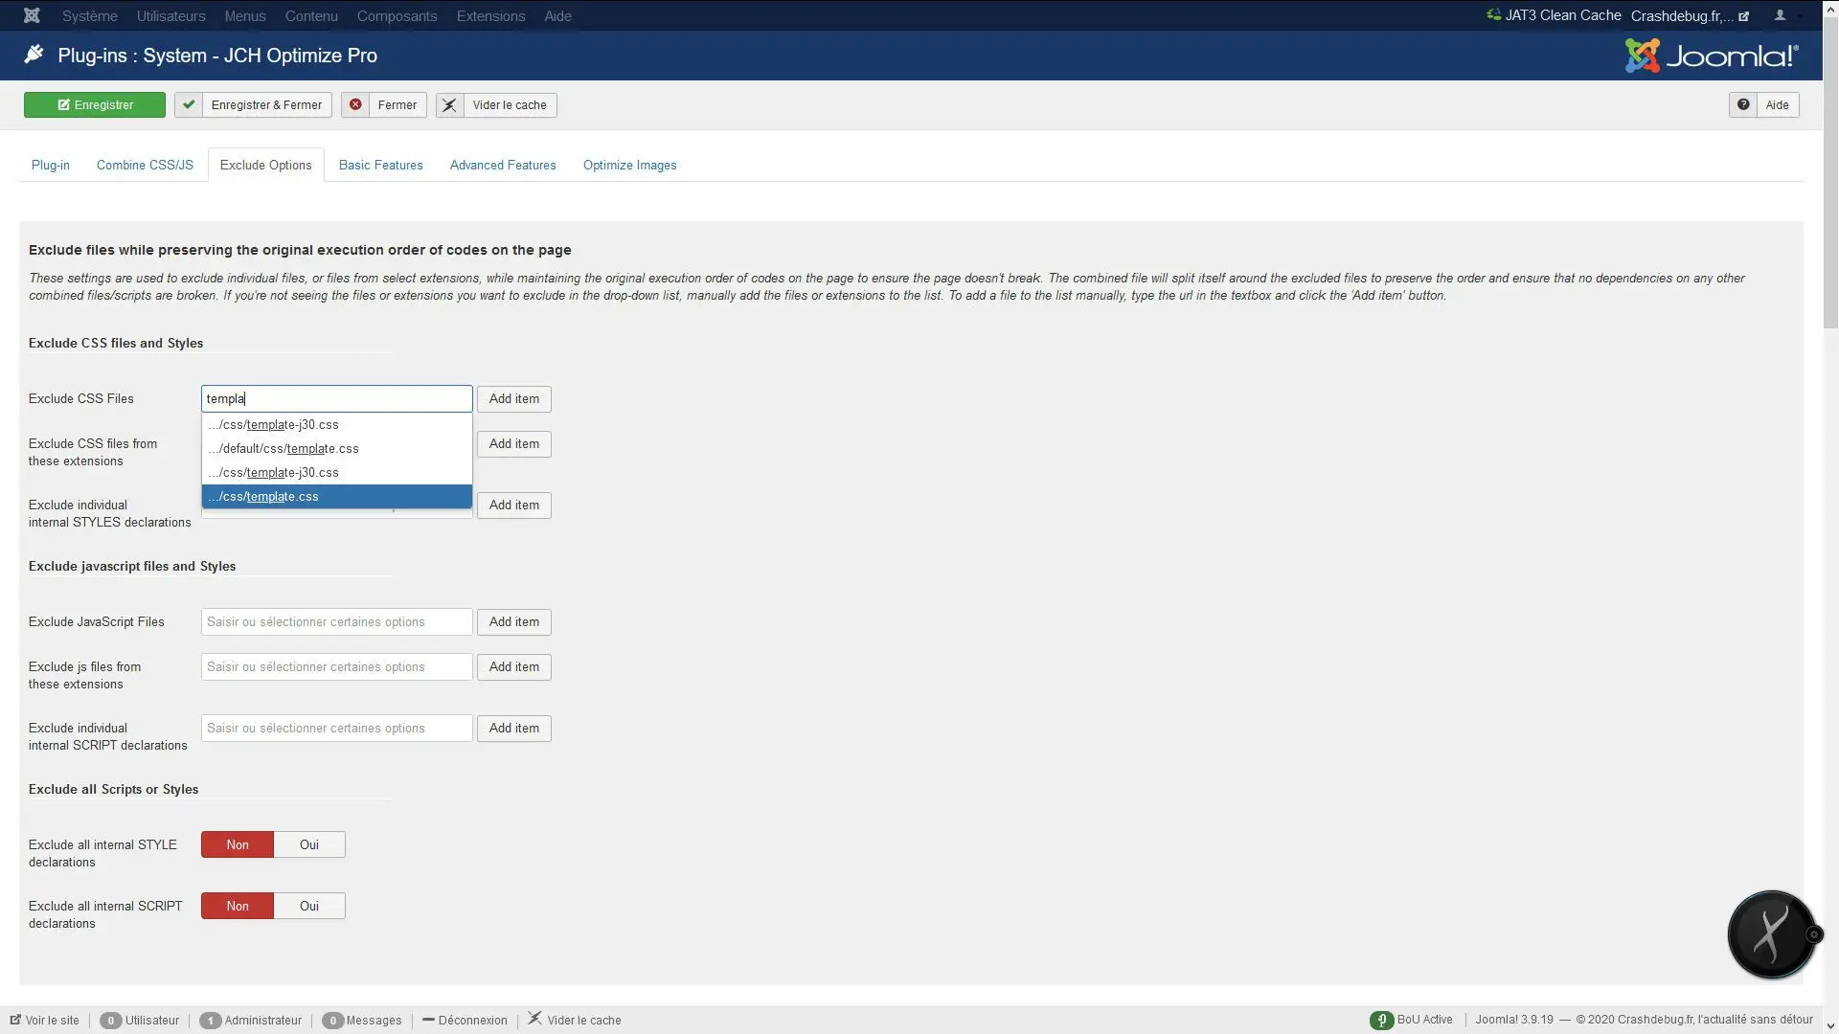
Task: Select .../default/css/template.css suggestion
Action: point(337,448)
